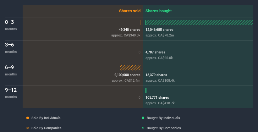Click the Shares sold column header

[x=130, y=11]
